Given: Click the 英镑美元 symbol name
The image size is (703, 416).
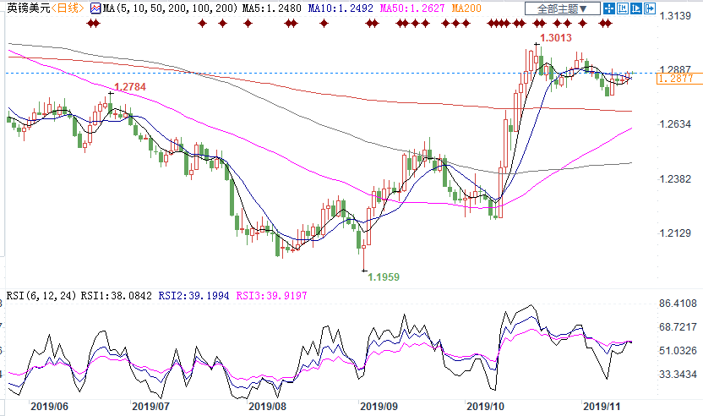Looking at the screenshot, I should pyautogui.click(x=24, y=8).
